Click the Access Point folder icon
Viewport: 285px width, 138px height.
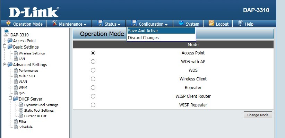[x=10, y=41]
